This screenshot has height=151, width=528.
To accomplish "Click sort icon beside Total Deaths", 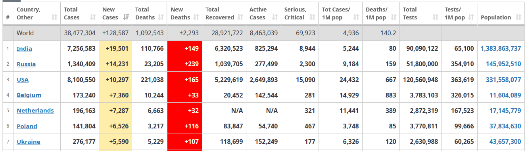I will [x=161, y=17].
